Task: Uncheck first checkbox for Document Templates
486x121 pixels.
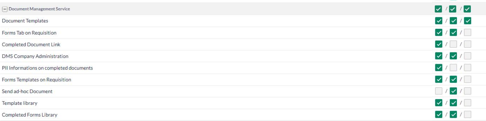Action: point(439,21)
